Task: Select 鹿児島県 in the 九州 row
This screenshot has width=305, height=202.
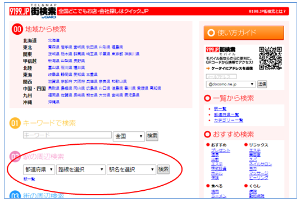Action: click(x=132, y=95)
